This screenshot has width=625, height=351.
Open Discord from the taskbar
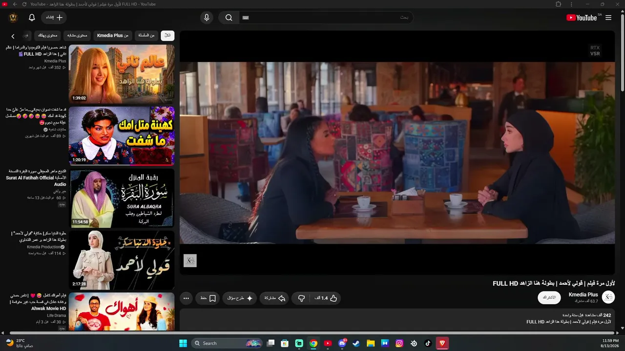[342, 343]
